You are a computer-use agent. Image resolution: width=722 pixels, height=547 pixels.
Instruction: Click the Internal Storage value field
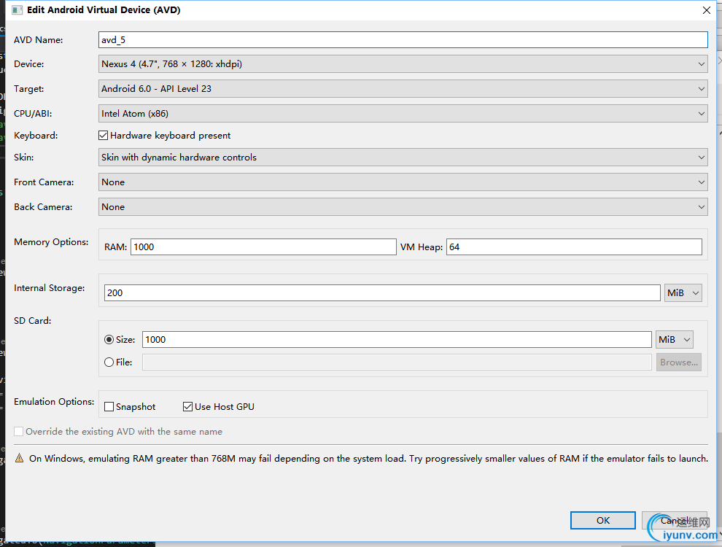tap(382, 293)
